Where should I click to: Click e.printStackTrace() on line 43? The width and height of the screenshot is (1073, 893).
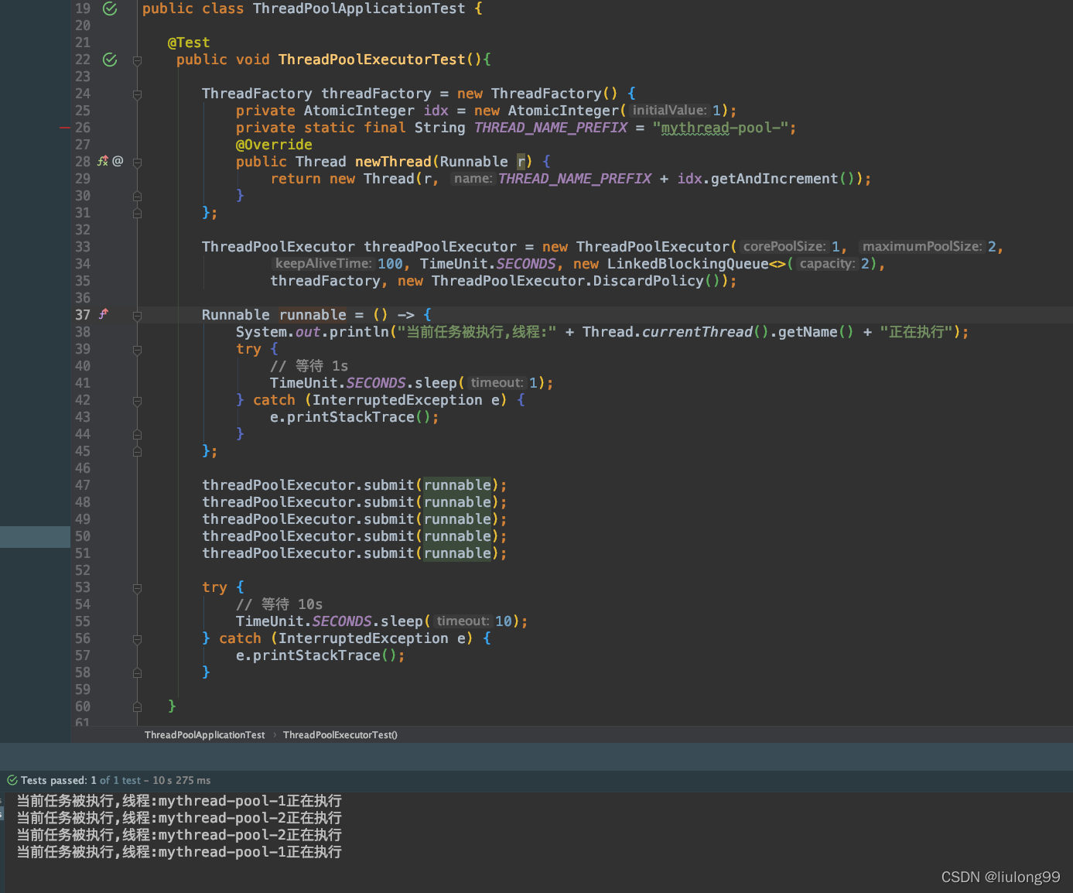[350, 417]
